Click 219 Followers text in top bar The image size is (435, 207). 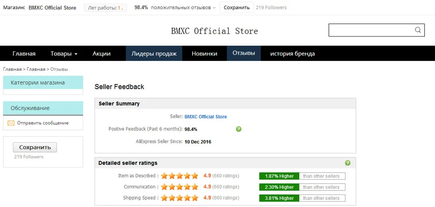point(271,7)
